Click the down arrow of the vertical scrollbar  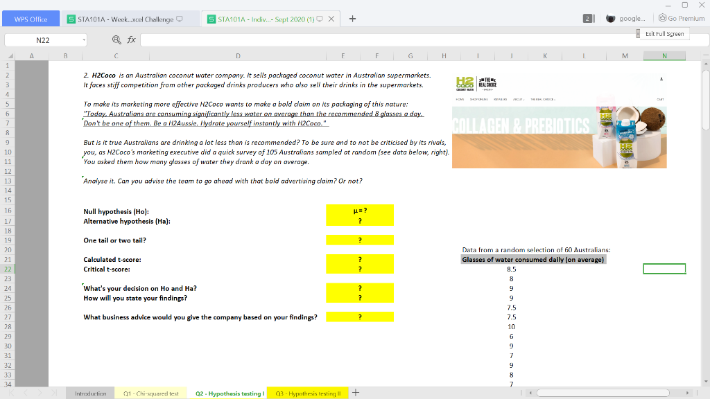coord(705,382)
